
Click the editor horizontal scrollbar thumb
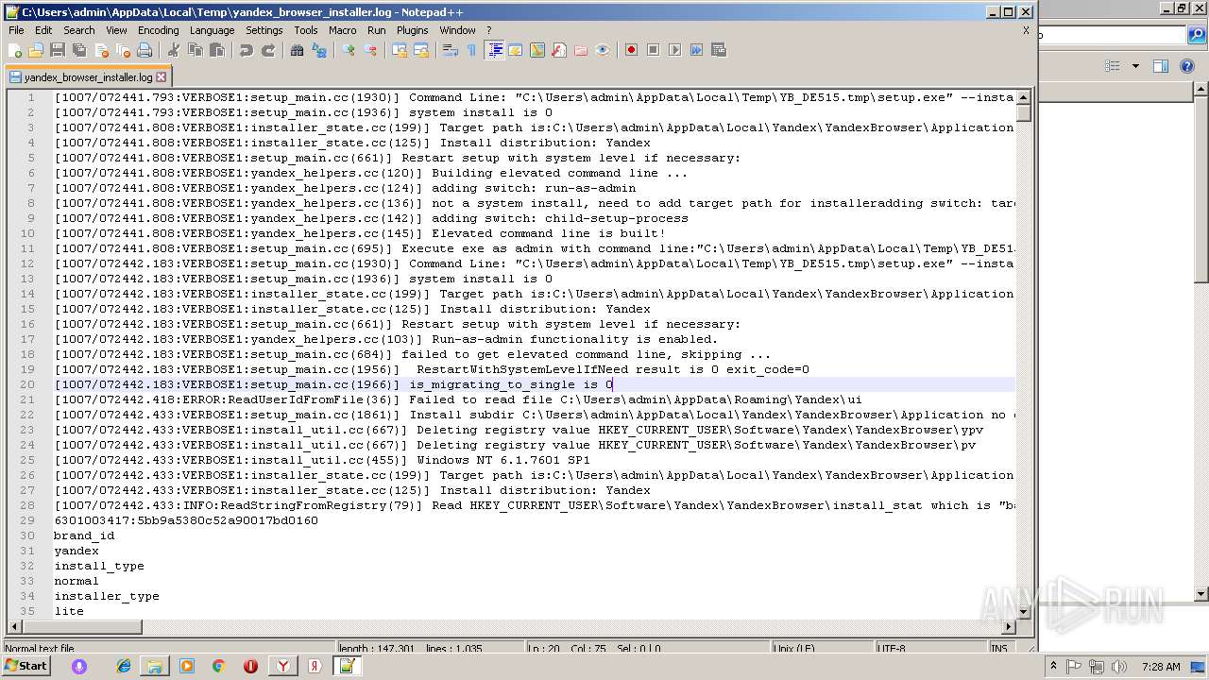pos(81,626)
